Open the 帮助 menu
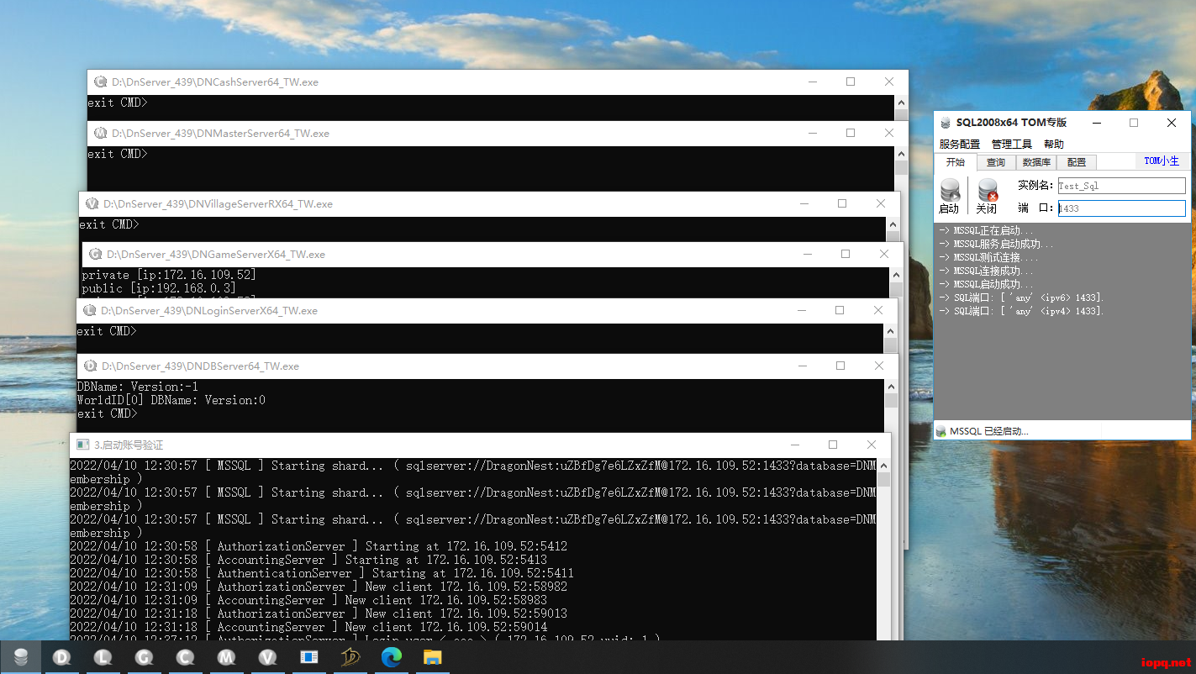1196x674 pixels. [1054, 145]
